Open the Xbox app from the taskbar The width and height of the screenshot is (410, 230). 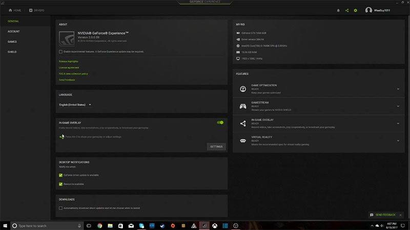[x=215, y=225]
